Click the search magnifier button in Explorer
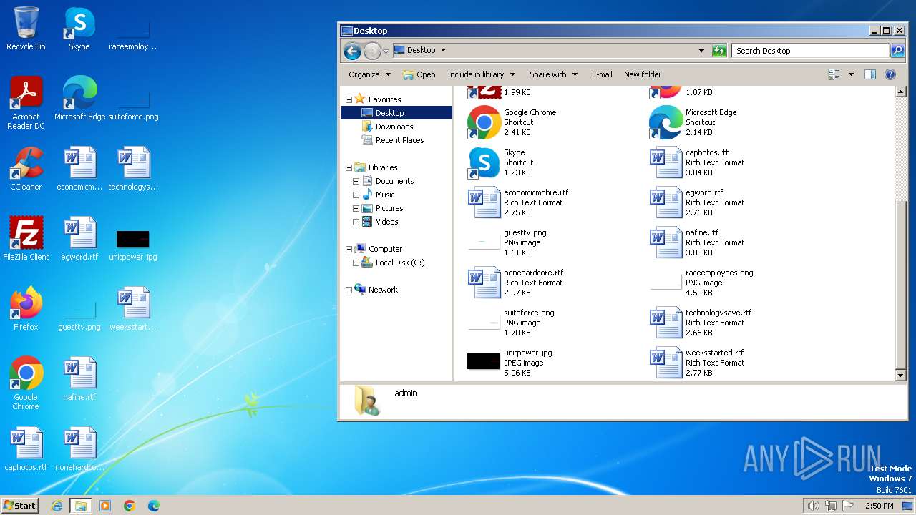The width and height of the screenshot is (916, 515). [x=897, y=51]
